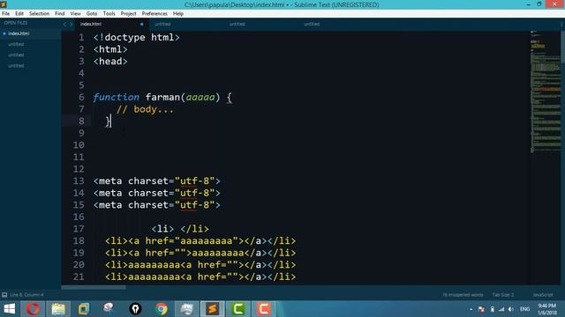Open Google Chrome from the taskbar
565x317 pixels.
(161, 309)
